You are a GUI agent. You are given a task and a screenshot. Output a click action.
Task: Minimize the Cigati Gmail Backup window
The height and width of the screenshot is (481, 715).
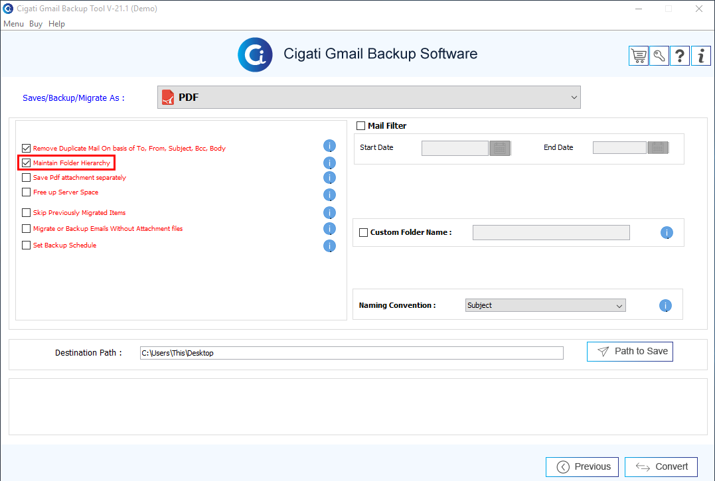639,9
